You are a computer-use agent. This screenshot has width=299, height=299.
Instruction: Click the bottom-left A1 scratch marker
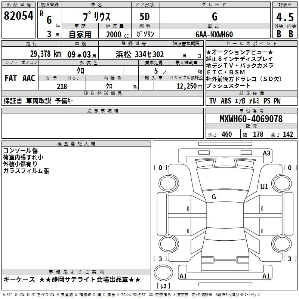(x=183, y=276)
